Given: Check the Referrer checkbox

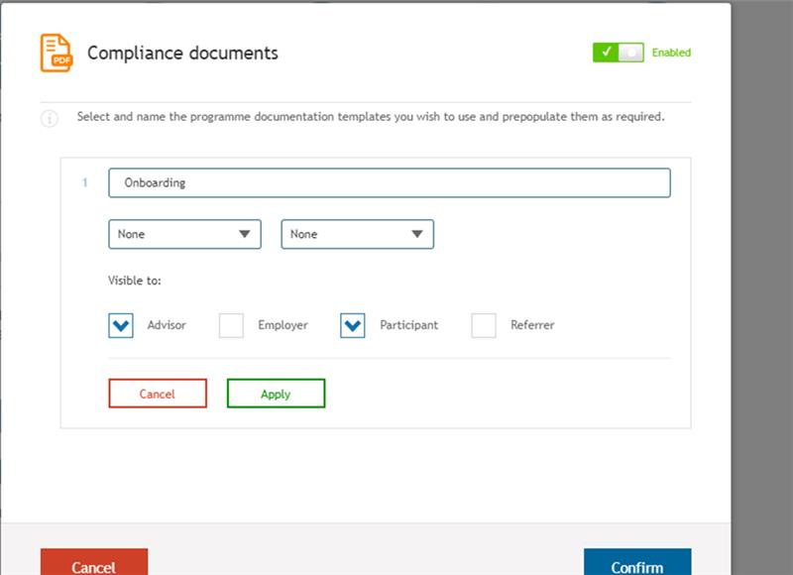Looking at the screenshot, I should pos(484,325).
